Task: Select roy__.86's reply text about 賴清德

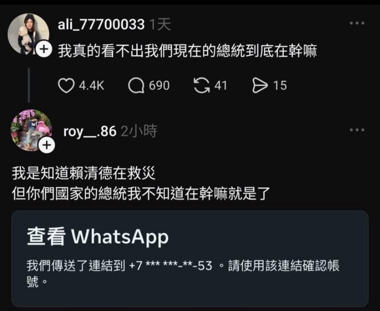Action: coord(141,183)
